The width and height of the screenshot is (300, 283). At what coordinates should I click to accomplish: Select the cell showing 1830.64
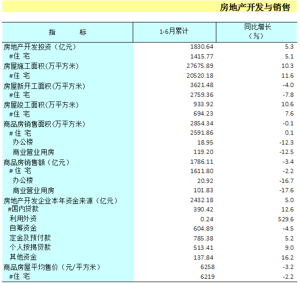tap(202, 47)
